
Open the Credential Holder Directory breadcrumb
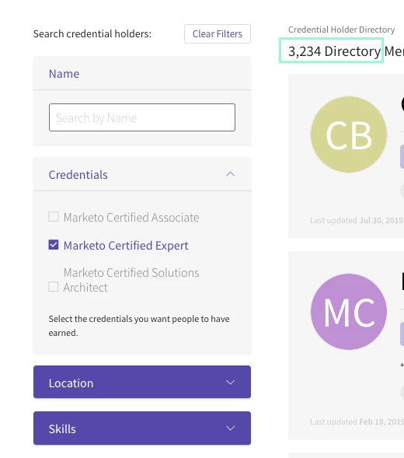(342, 30)
